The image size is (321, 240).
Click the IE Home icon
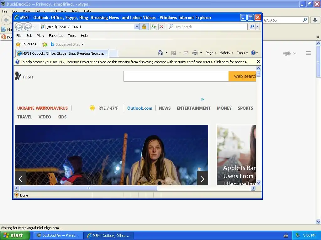coord(160,53)
